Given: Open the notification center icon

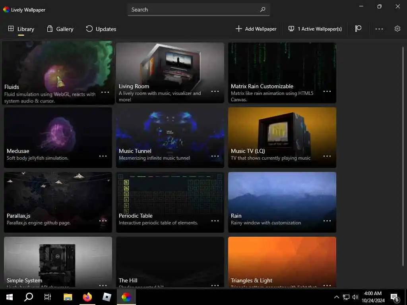Looking at the screenshot, I should [395, 297].
